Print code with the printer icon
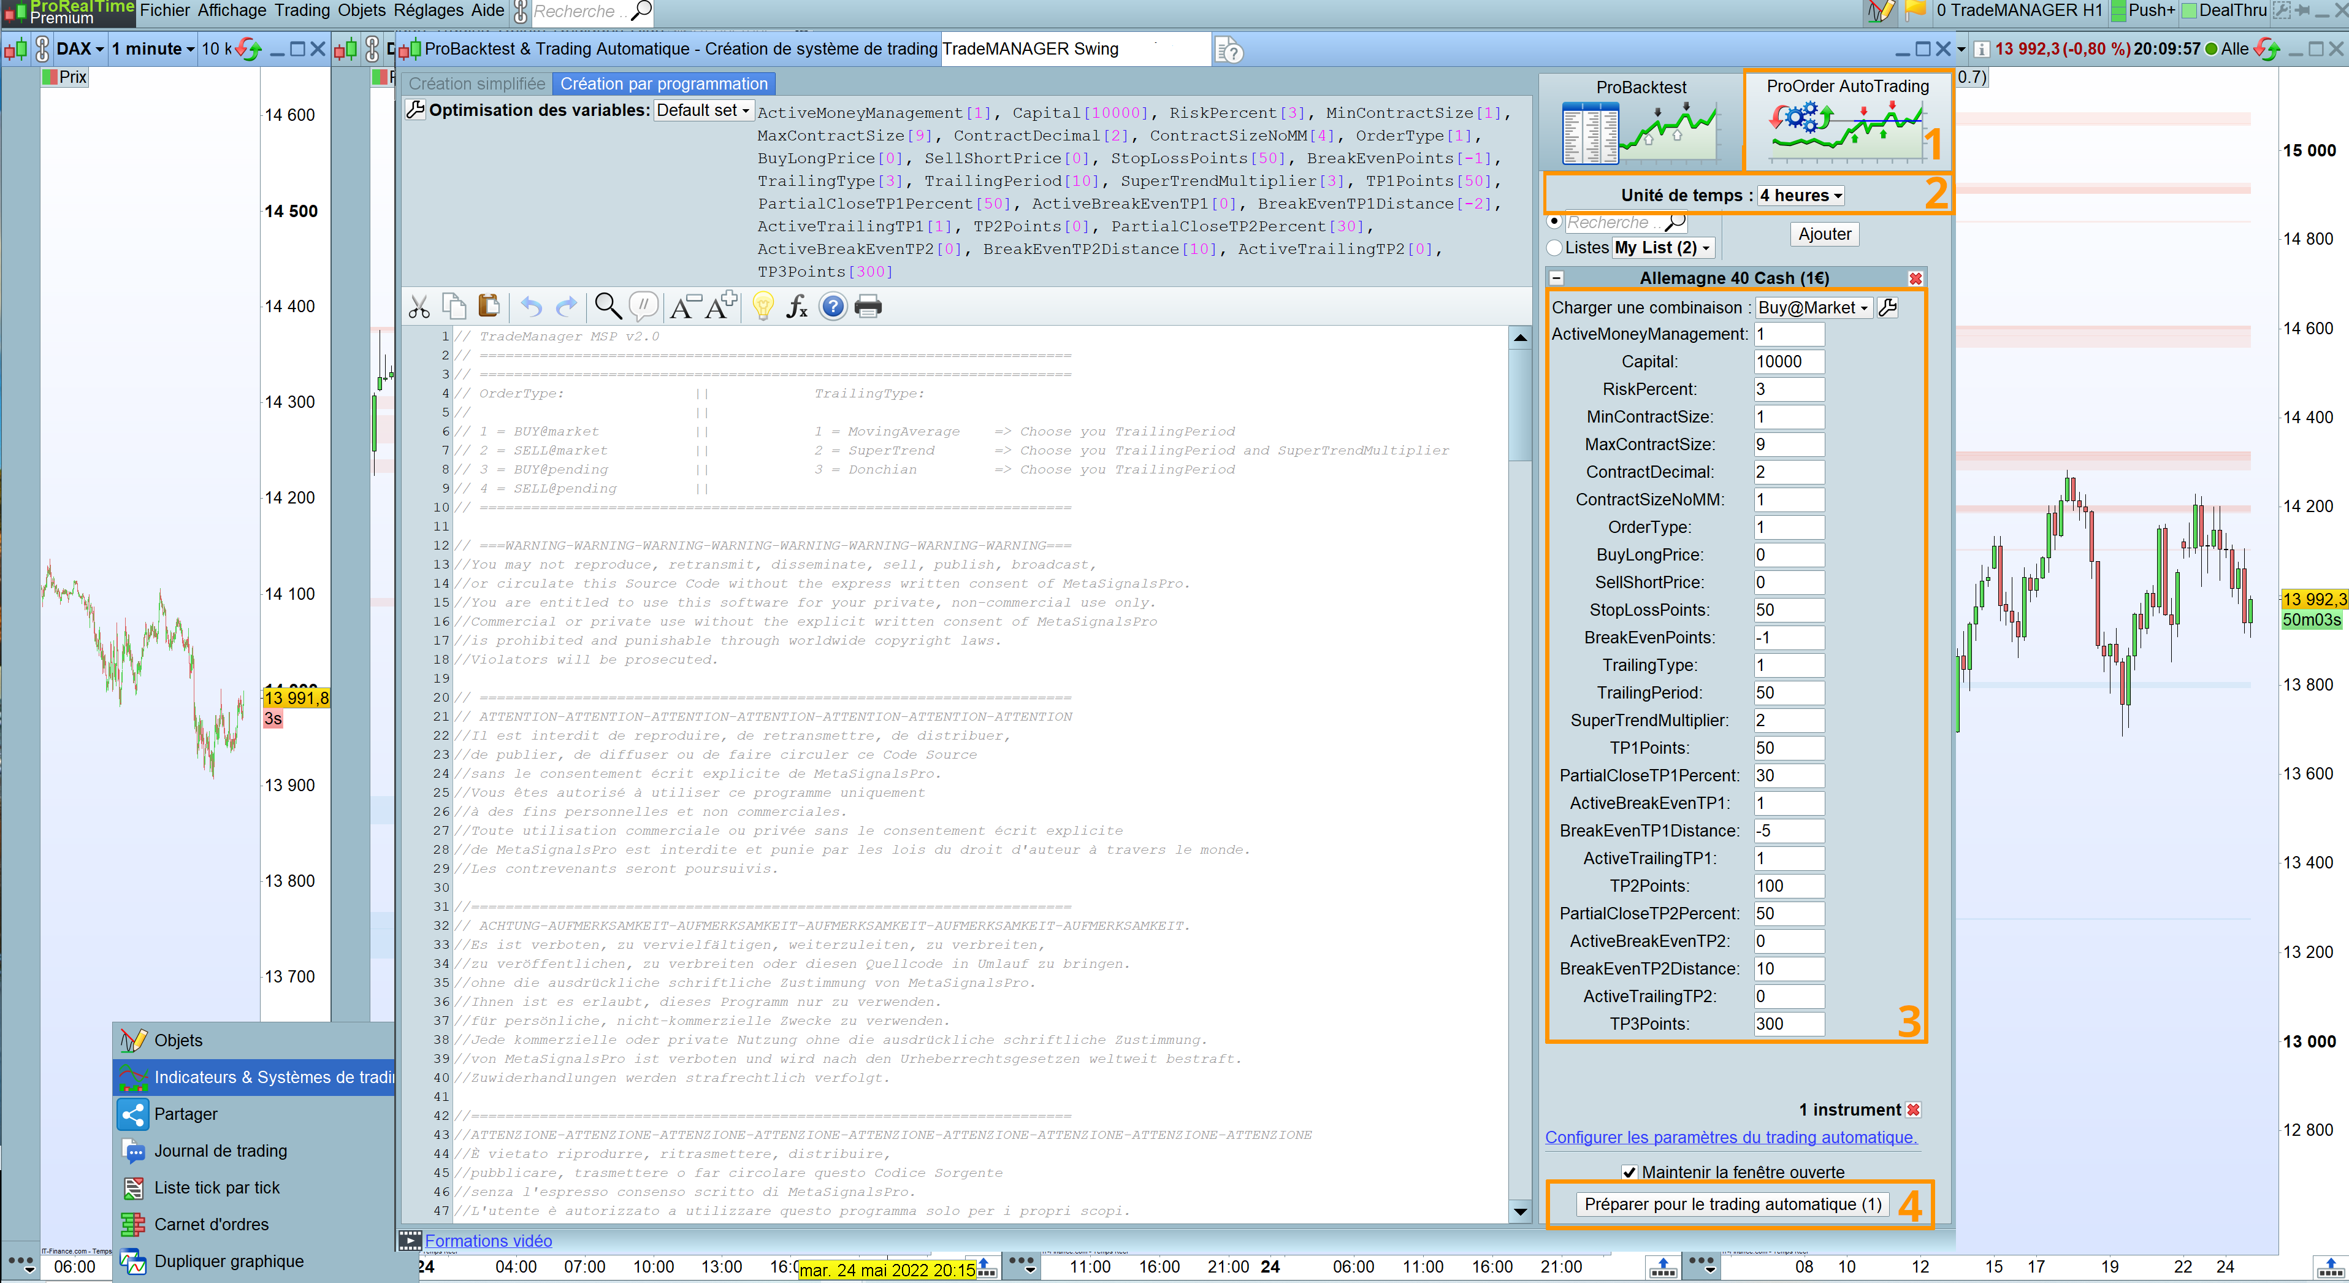This screenshot has width=2349, height=1283. [868, 307]
